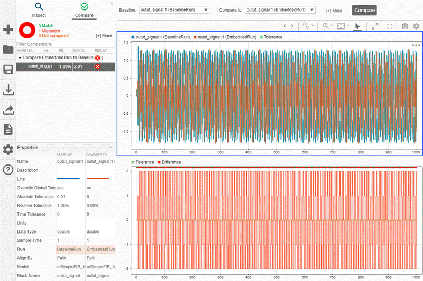Click the Save floppy disk icon
The width and height of the screenshot is (423, 281).
[8, 70]
